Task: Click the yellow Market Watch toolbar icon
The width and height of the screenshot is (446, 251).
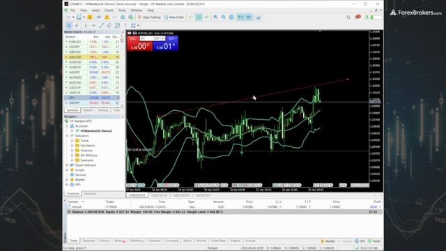Action: 90,17
